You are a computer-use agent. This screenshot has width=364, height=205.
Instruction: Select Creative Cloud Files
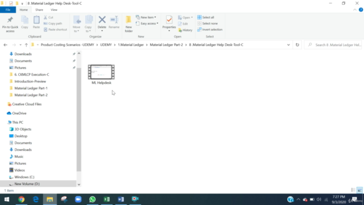tap(27, 104)
